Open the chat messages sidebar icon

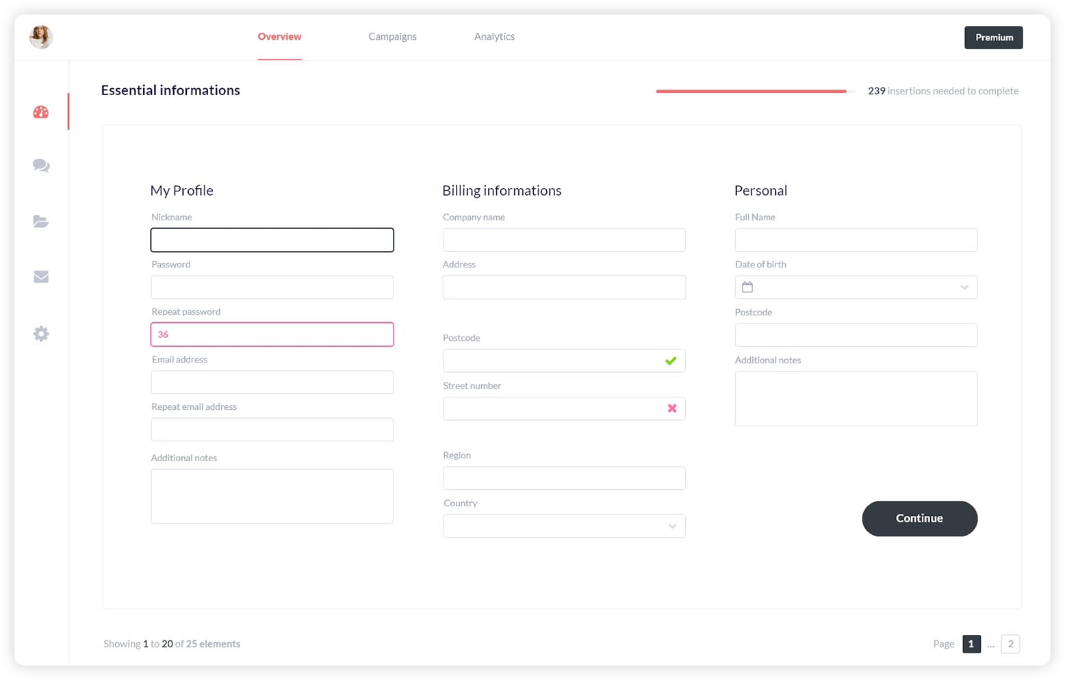pos(41,166)
